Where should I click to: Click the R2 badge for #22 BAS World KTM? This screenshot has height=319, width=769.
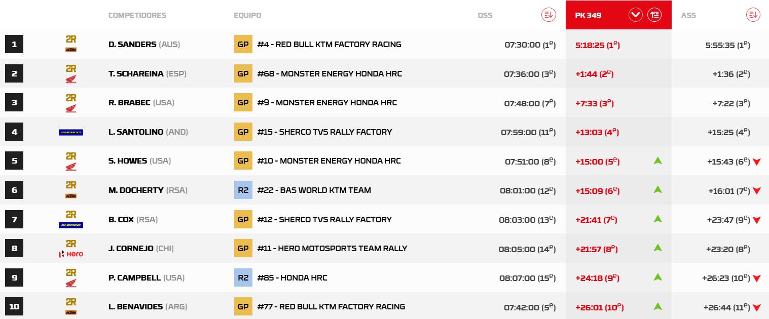point(243,190)
